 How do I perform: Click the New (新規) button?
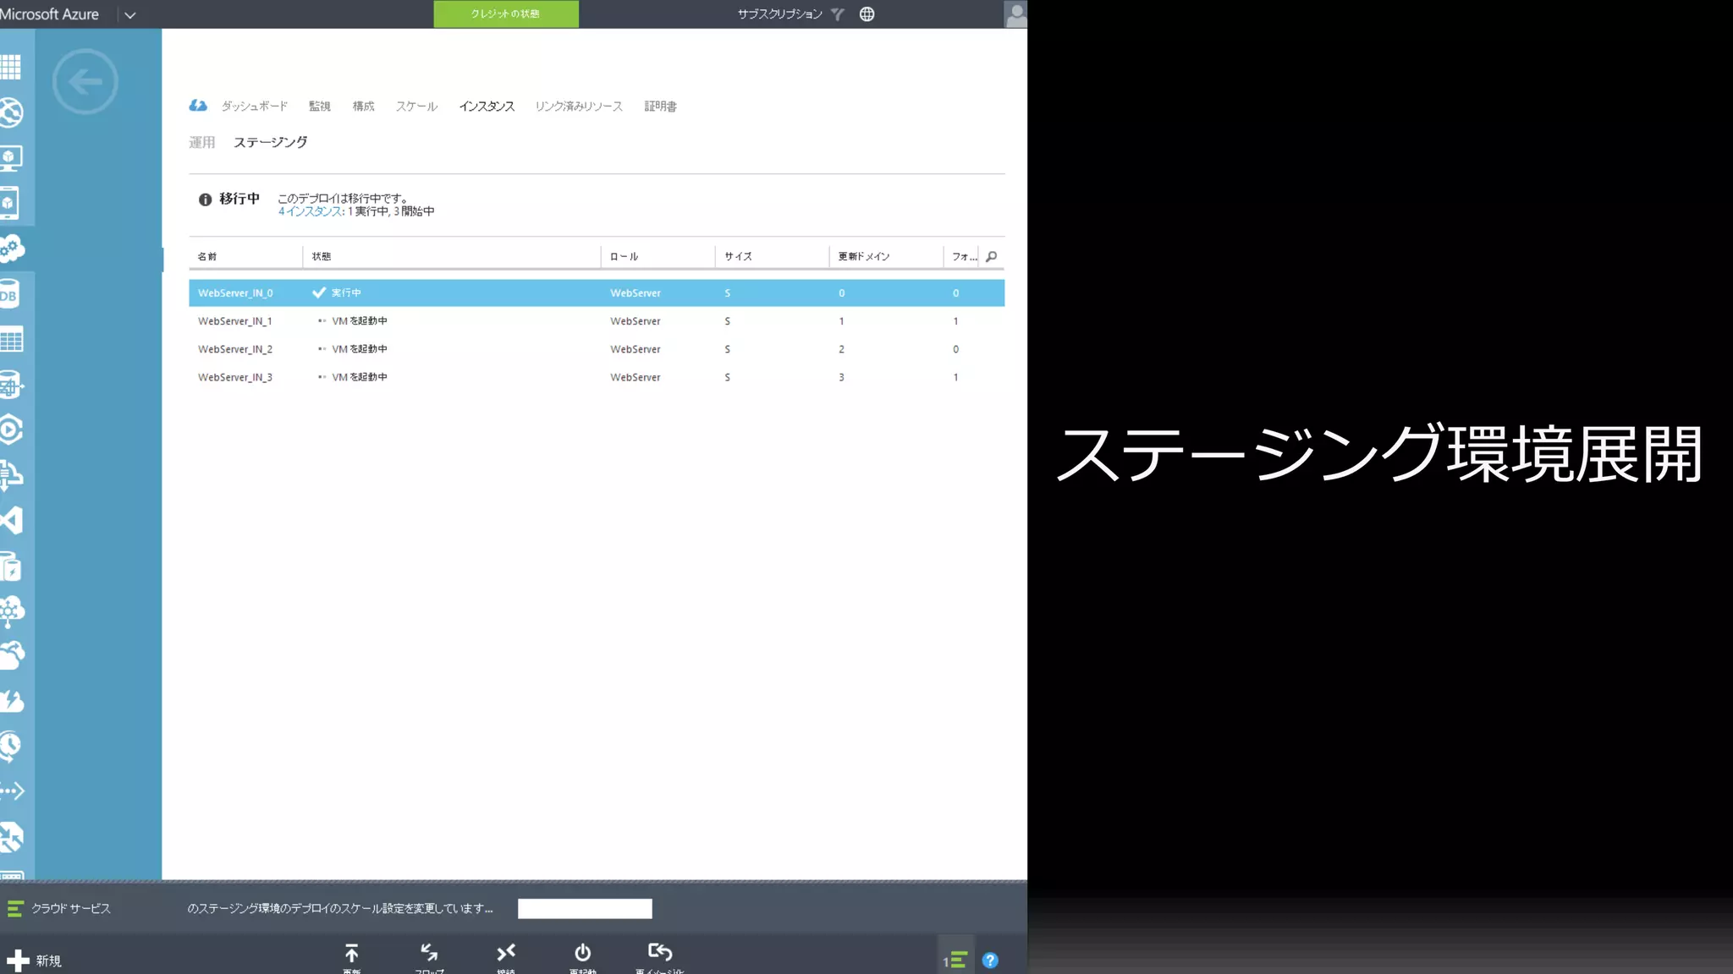(x=34, y=960)
